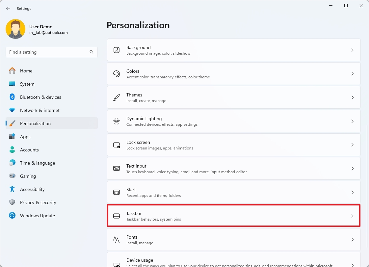369x267 pixels.
Task: Click the Fonts icon
Action: point(117,240)
